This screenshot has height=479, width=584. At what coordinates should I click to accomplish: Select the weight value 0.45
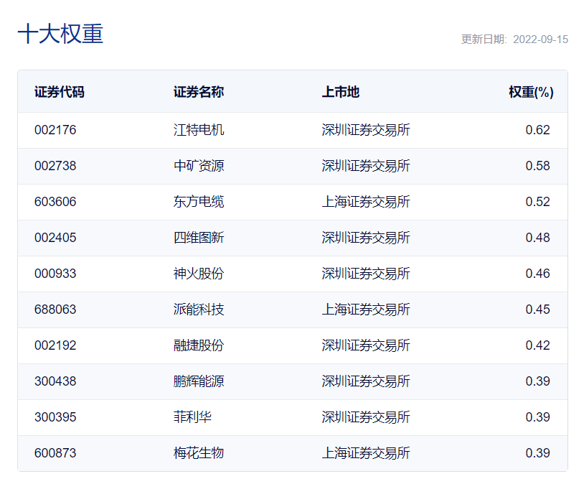[x=538, y=310]
